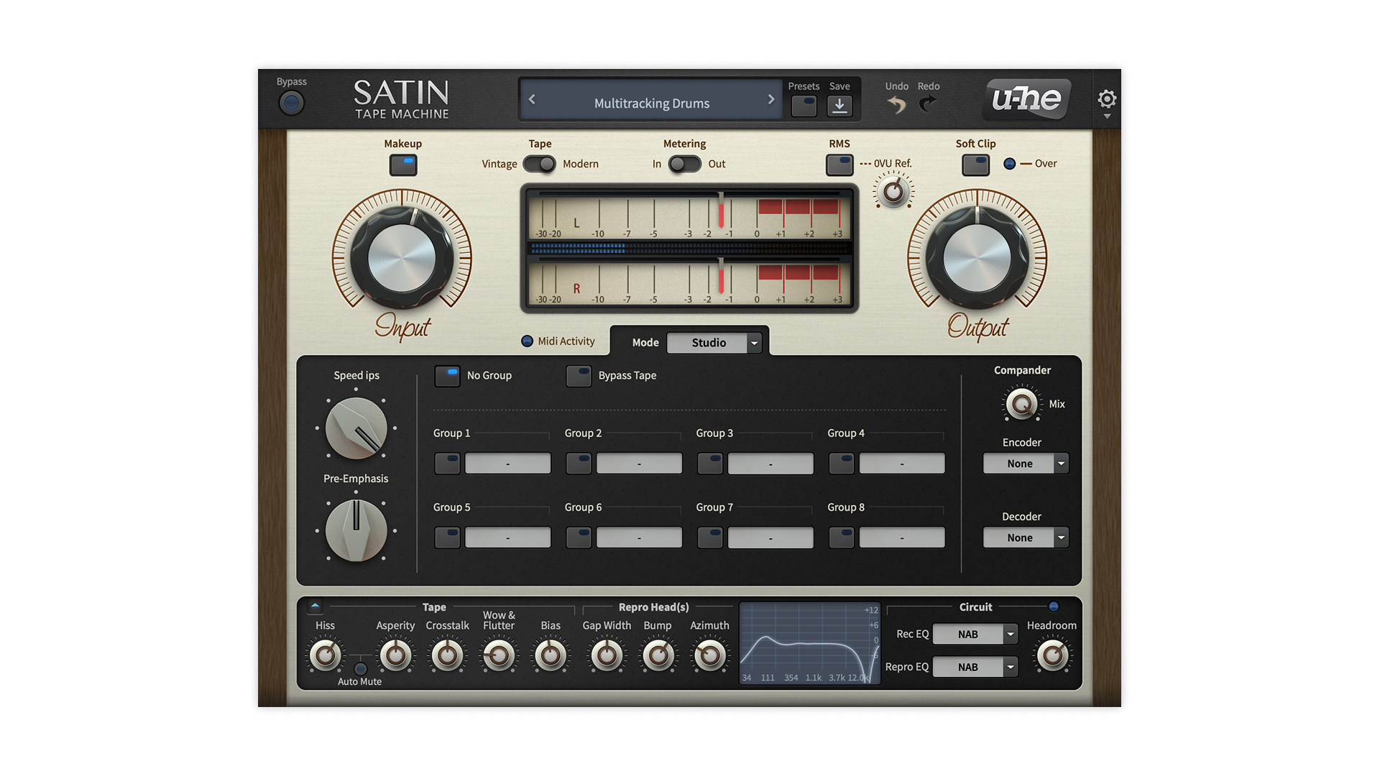Toggle the RMS button
The width and height of the screenshot is (1380, 776).
[x=839, y=165]
